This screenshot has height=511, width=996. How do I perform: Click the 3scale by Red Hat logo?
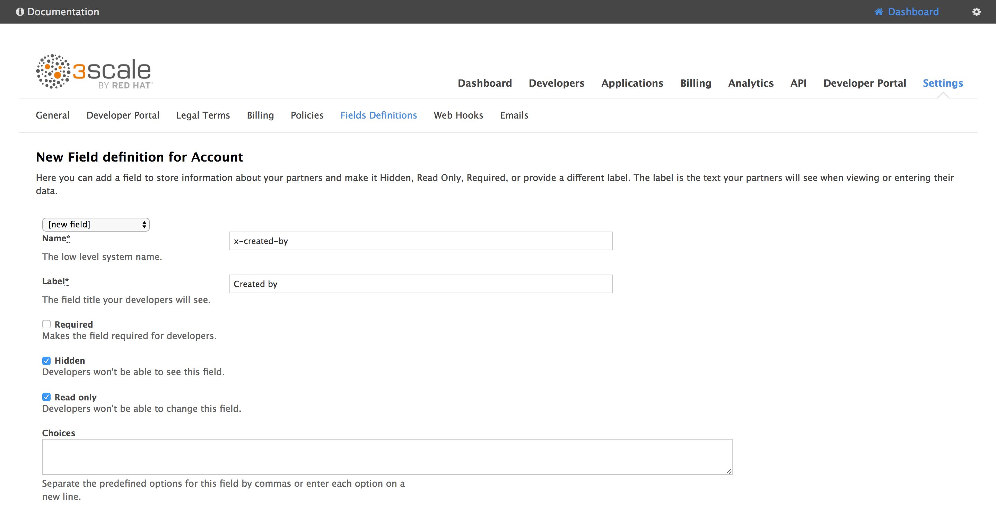click(x=94, y=72)
